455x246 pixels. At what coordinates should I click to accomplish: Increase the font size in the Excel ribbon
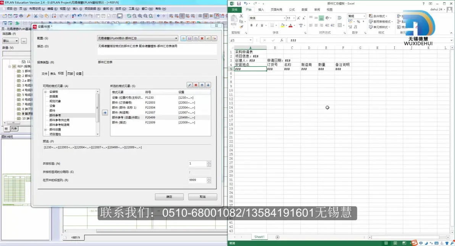[x=298, y=18]
